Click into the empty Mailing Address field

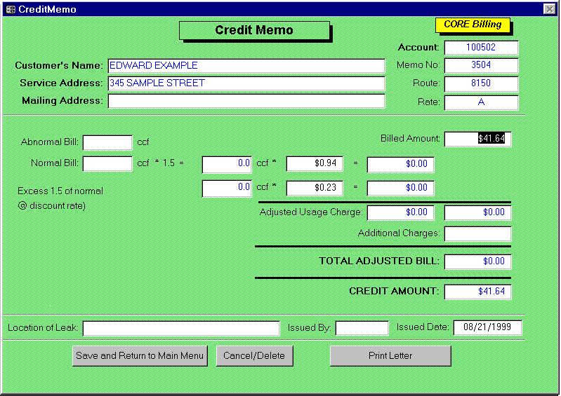(246, 101)
